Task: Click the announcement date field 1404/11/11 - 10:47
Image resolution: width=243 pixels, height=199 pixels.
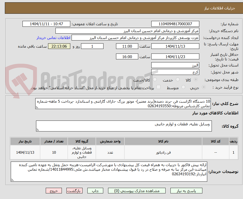Action: 46,24
